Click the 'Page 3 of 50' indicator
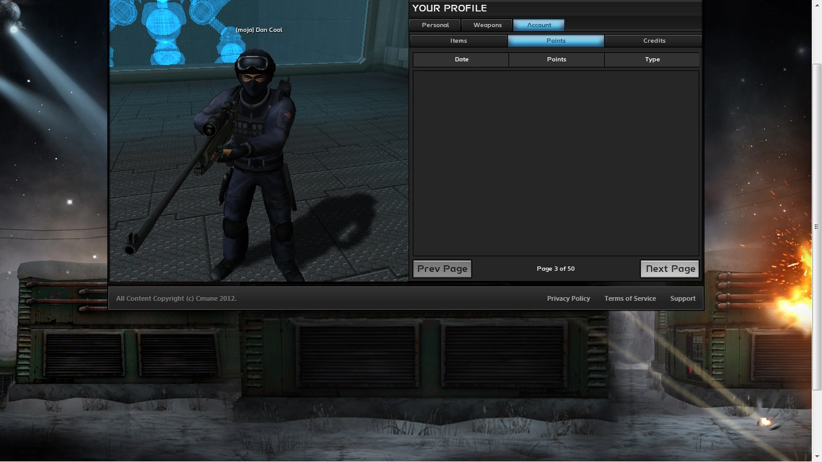 555,269
